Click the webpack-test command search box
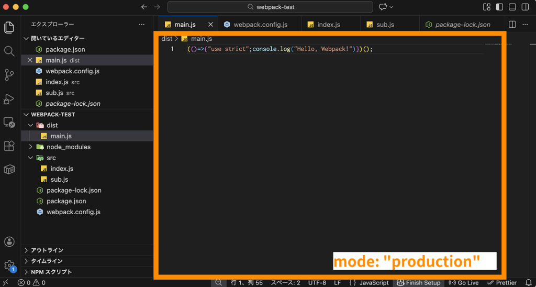 (270, 7)
